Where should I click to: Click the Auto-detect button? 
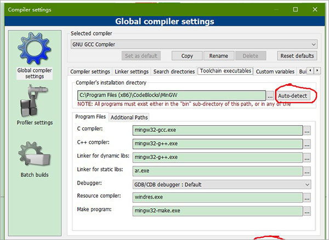[293, 96]
